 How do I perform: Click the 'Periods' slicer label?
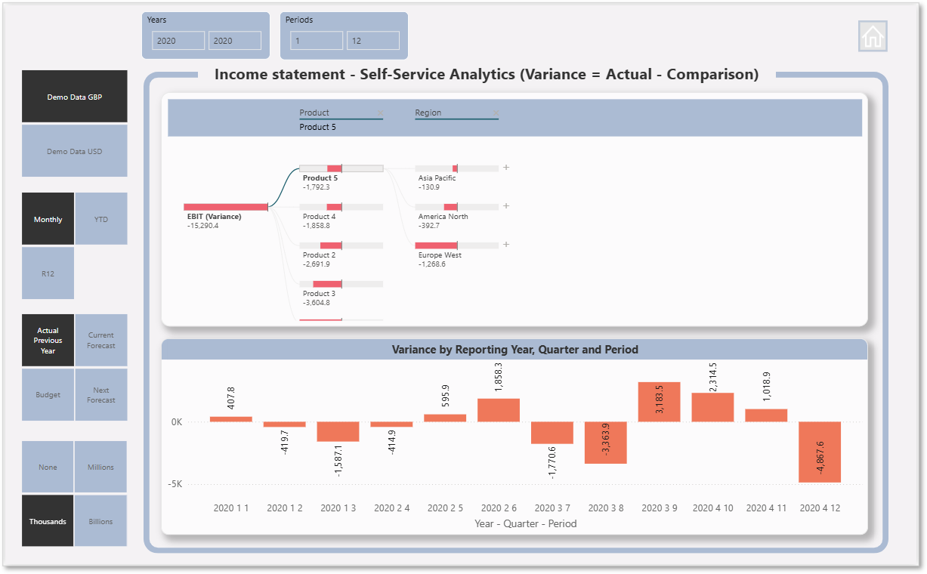[x=299, y=20]
